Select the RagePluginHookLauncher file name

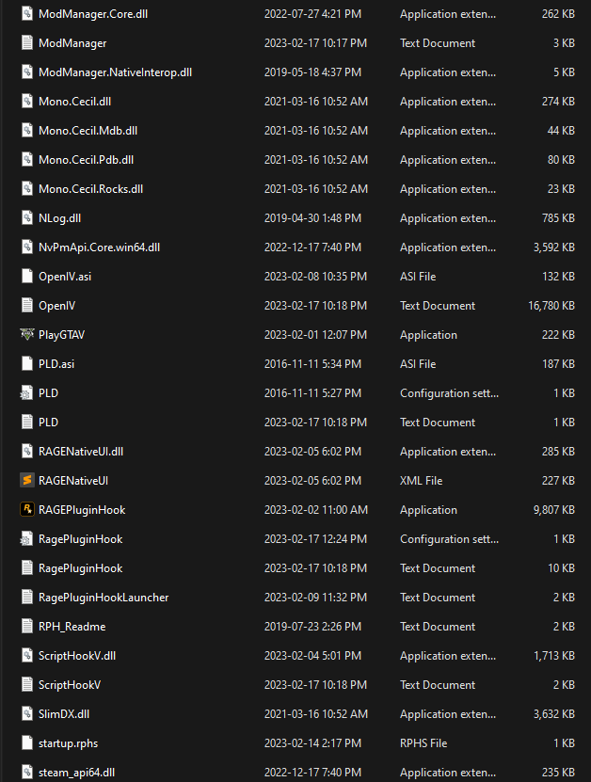click(104, 598)
